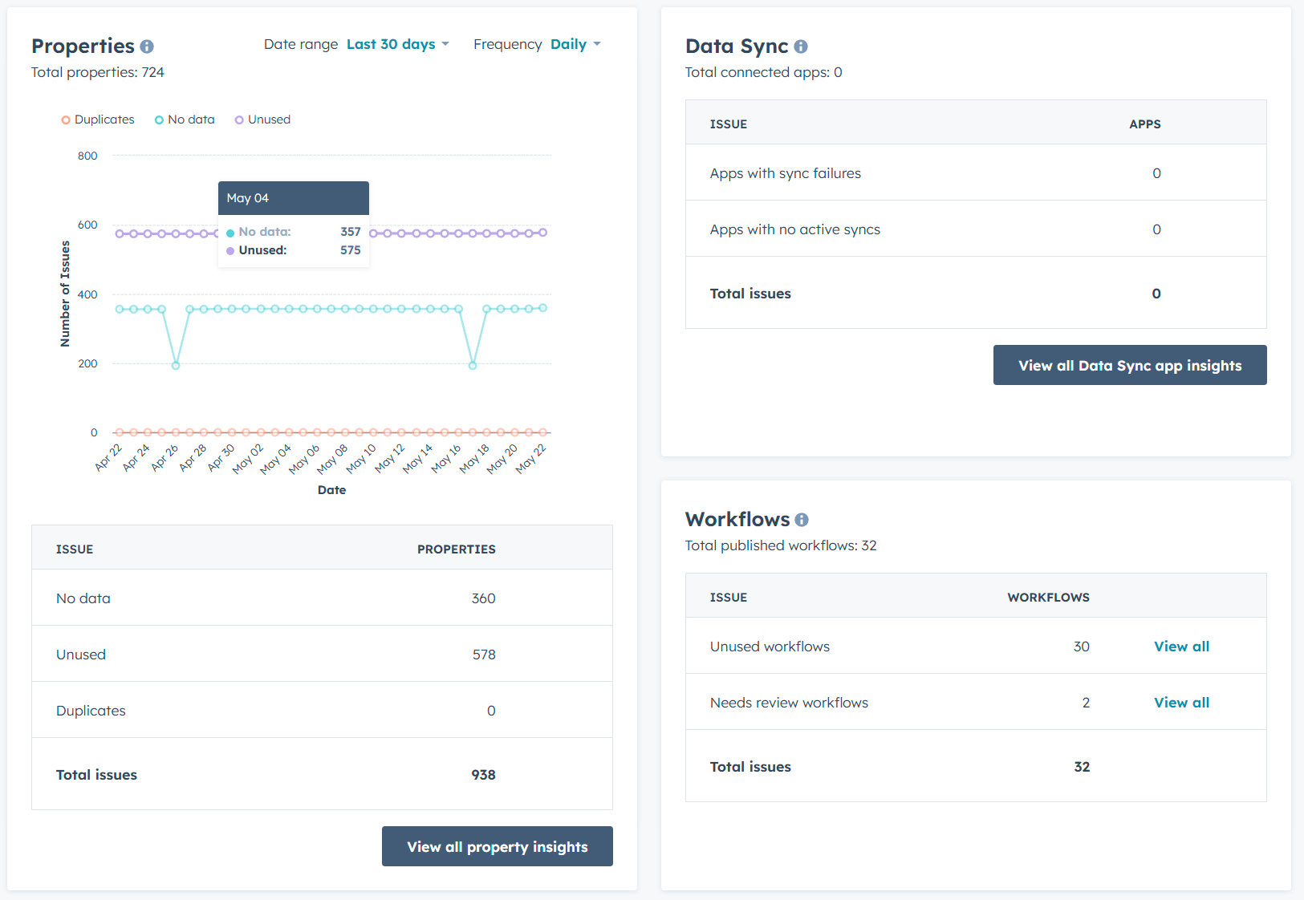
Task: Click the Apps with sync failures row
Action: coord(975,173)
